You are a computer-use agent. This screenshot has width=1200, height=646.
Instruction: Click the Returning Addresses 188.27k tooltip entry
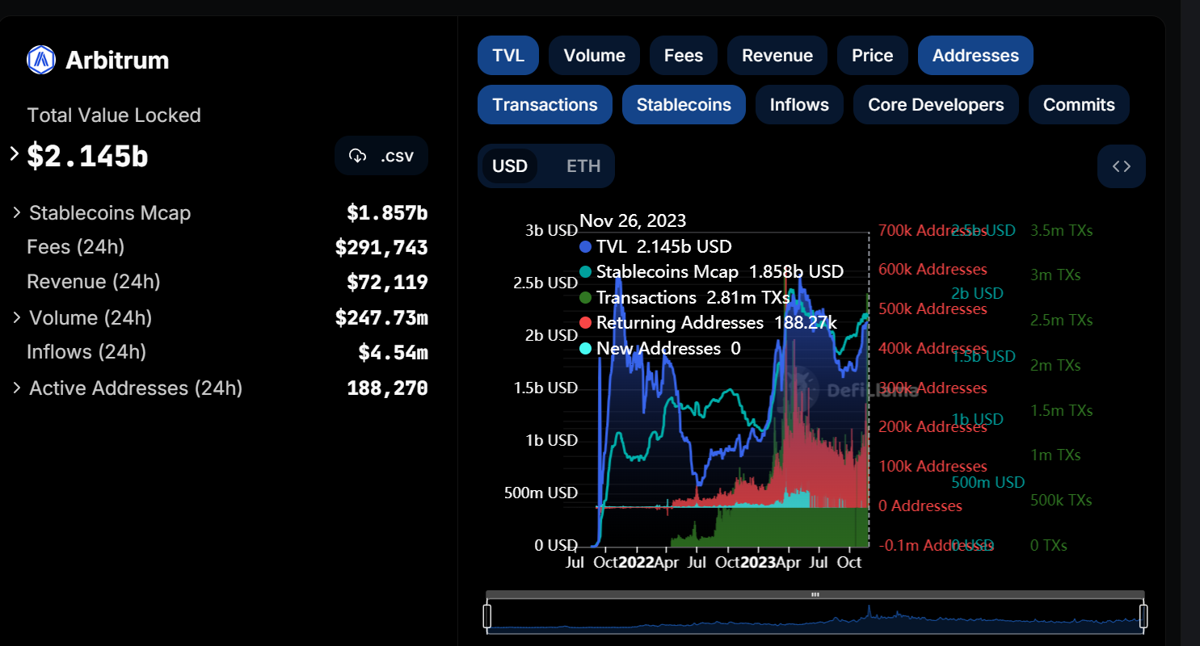pos(709,322)
